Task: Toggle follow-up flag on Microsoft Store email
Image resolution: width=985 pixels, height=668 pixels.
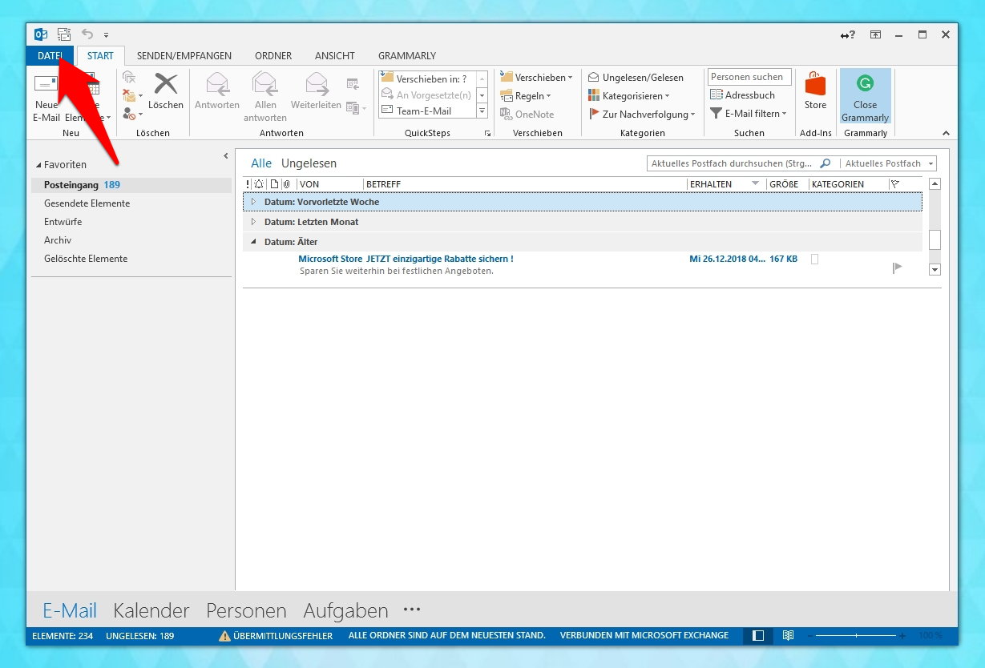Action: click(898, 268)
